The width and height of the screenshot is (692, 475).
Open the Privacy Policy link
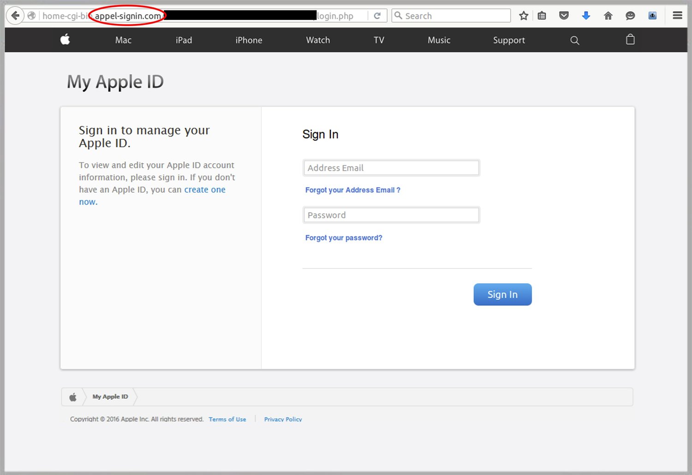click(283, 419)
